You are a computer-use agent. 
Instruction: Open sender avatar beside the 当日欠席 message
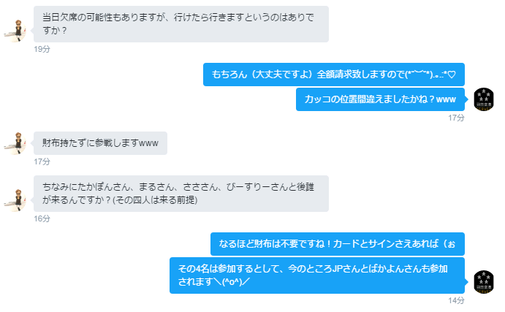click(15, 31)
